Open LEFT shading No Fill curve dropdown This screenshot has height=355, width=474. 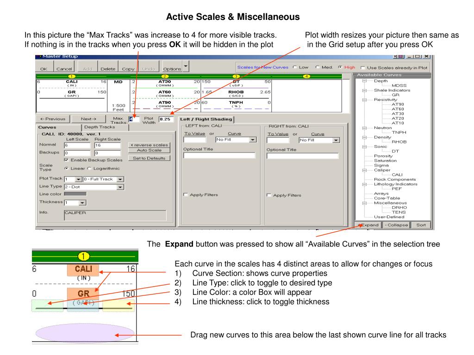point(253,140)
